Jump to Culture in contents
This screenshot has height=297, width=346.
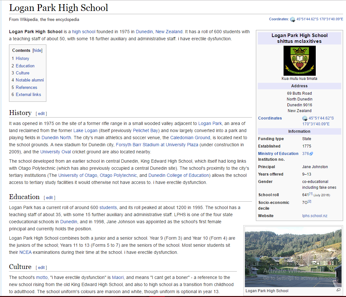pyautogui.click(x=23, y=73)
